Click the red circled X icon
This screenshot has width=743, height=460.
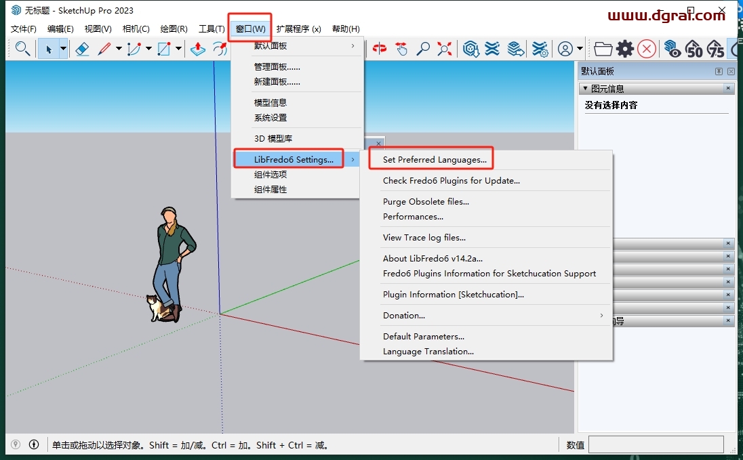coord(647,49)
